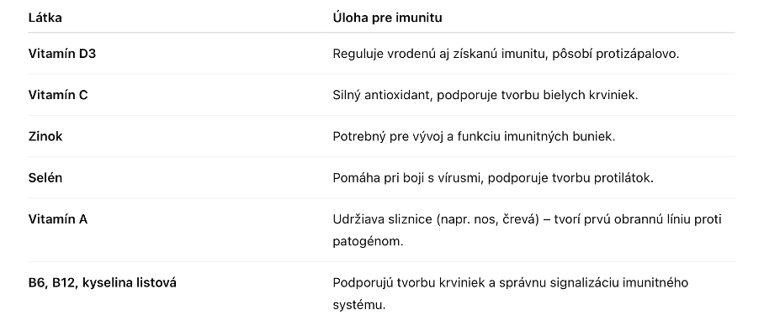
Task: Click the Zinok cell
Action: tap(45, 136)
